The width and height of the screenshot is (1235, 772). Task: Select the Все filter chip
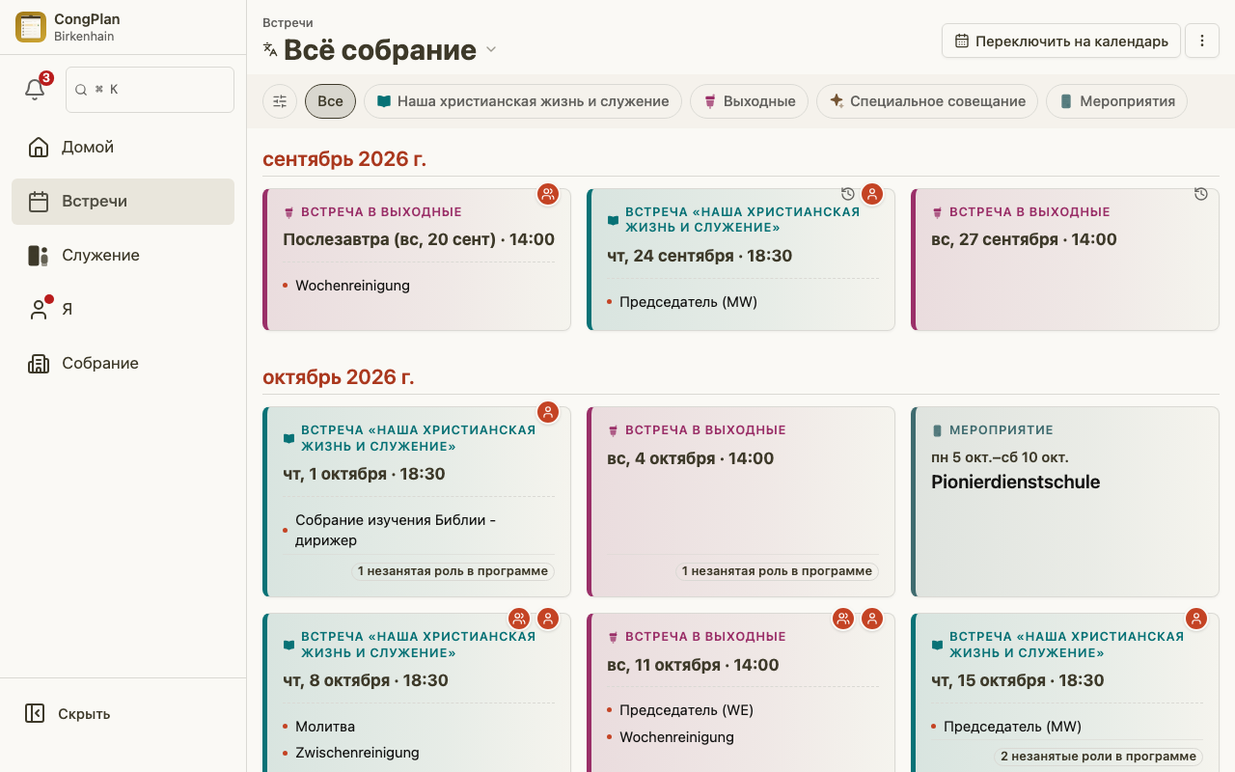330,101
